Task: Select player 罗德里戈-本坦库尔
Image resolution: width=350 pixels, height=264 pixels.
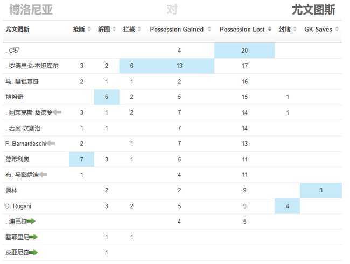Action: (x=34, y=66)
